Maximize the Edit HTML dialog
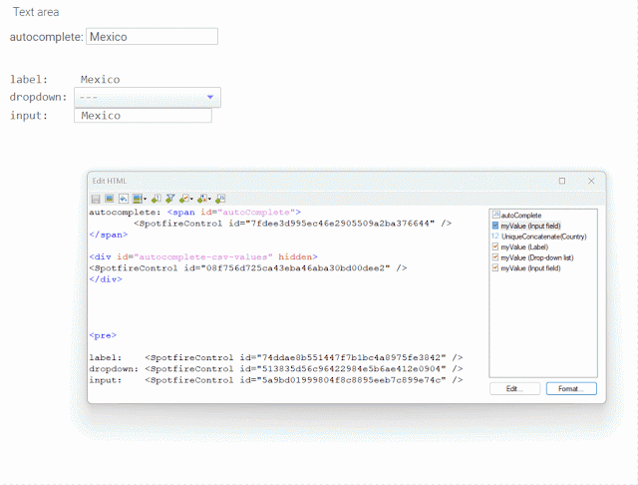The height and width of the screenshot is (485, 638). tap(562, 181)
